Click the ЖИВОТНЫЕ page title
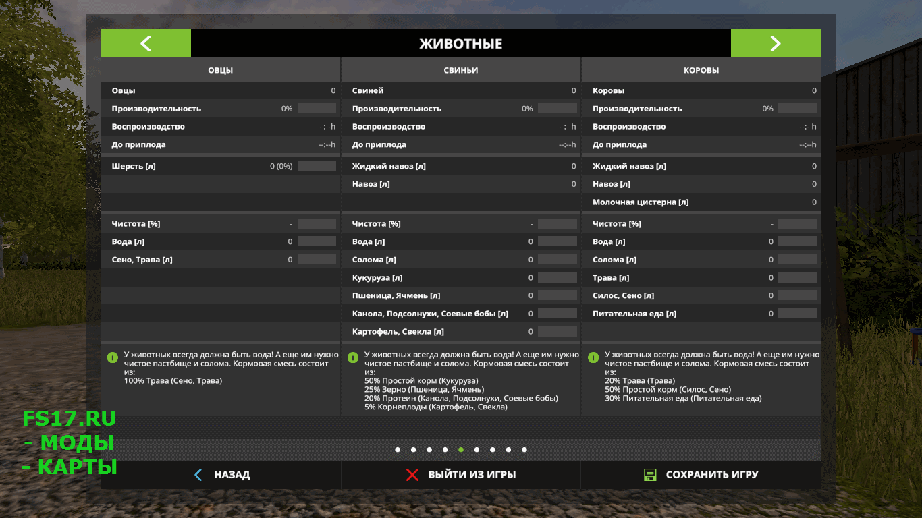The height and width of the screenshot is (518, 922). click(461, 44)
